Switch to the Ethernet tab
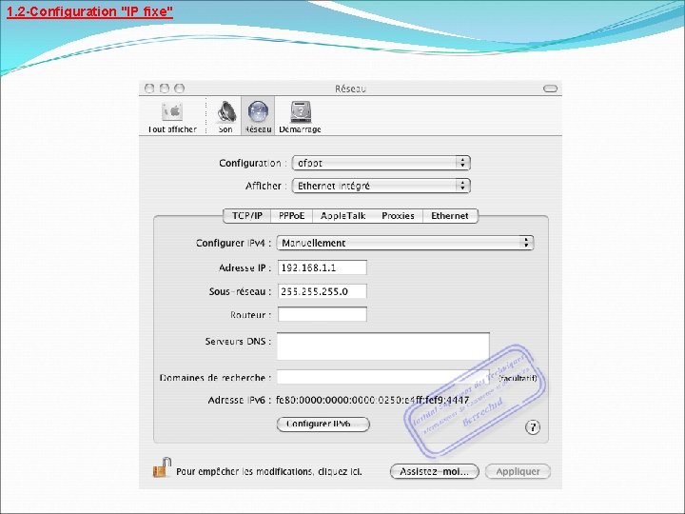The width and height of the screenshot is (685, 514). 450,216
